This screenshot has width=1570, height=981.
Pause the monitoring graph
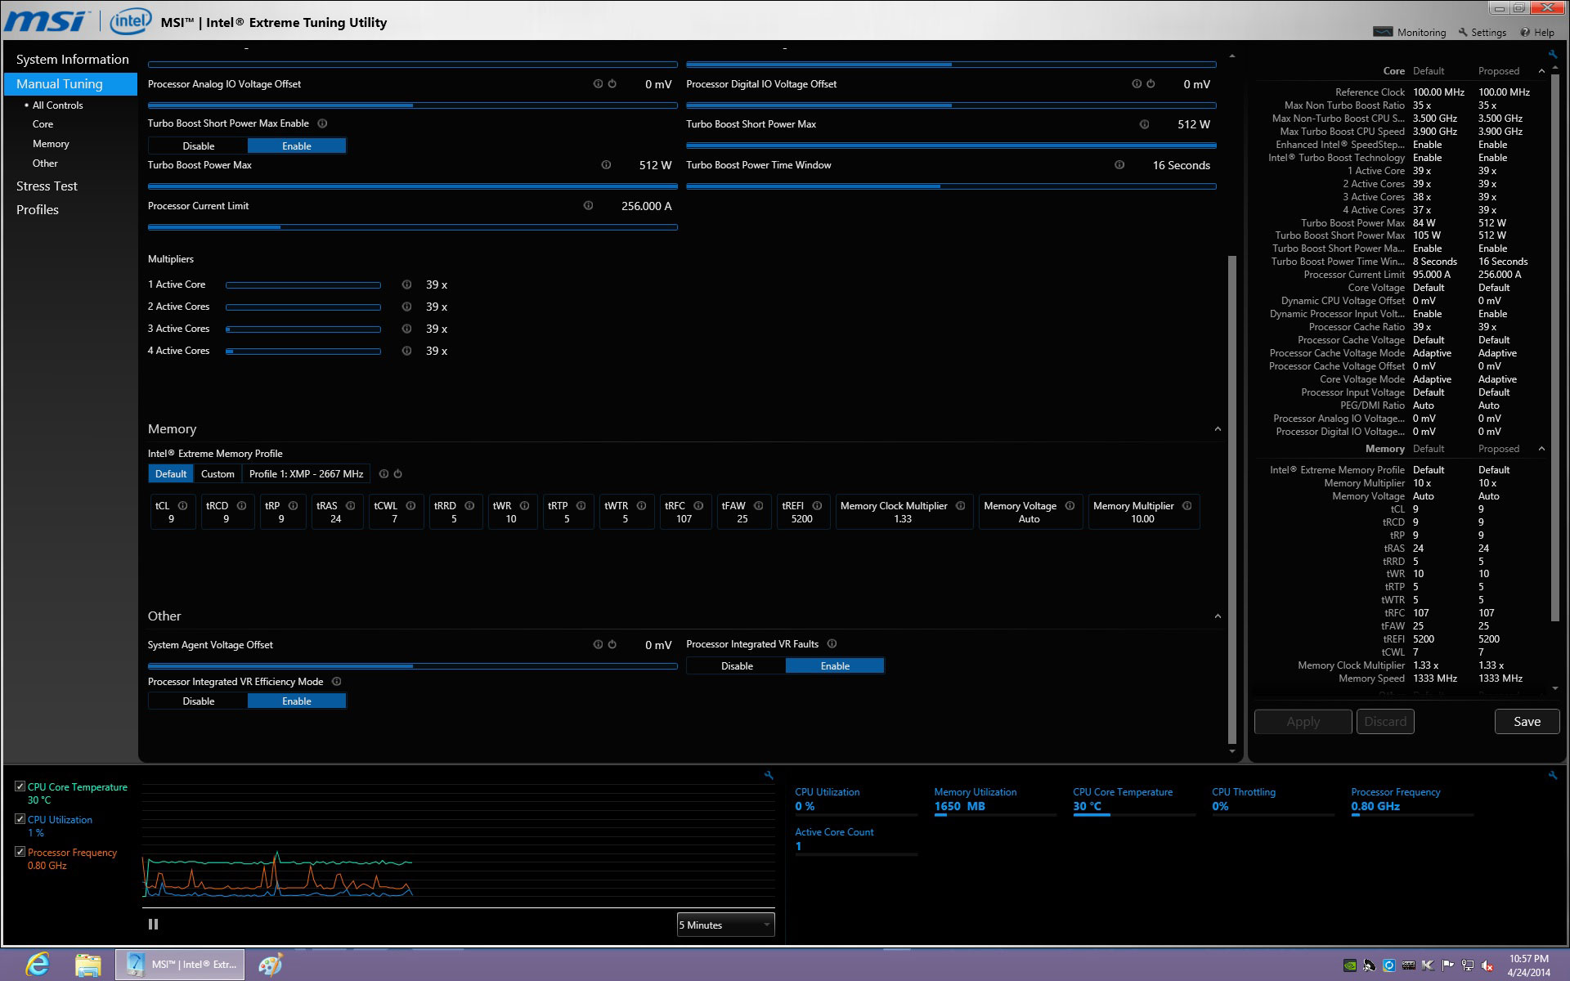point(153,925)
